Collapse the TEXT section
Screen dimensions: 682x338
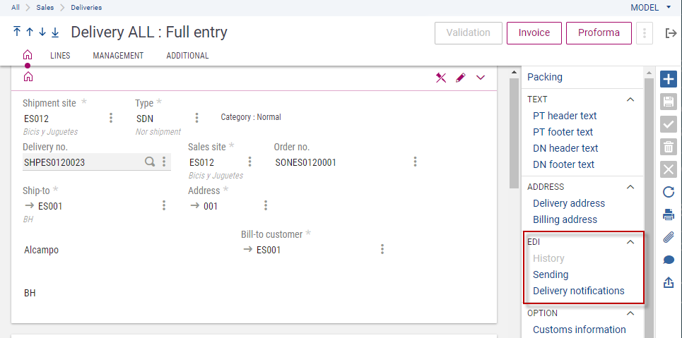(x=630, y=99)
